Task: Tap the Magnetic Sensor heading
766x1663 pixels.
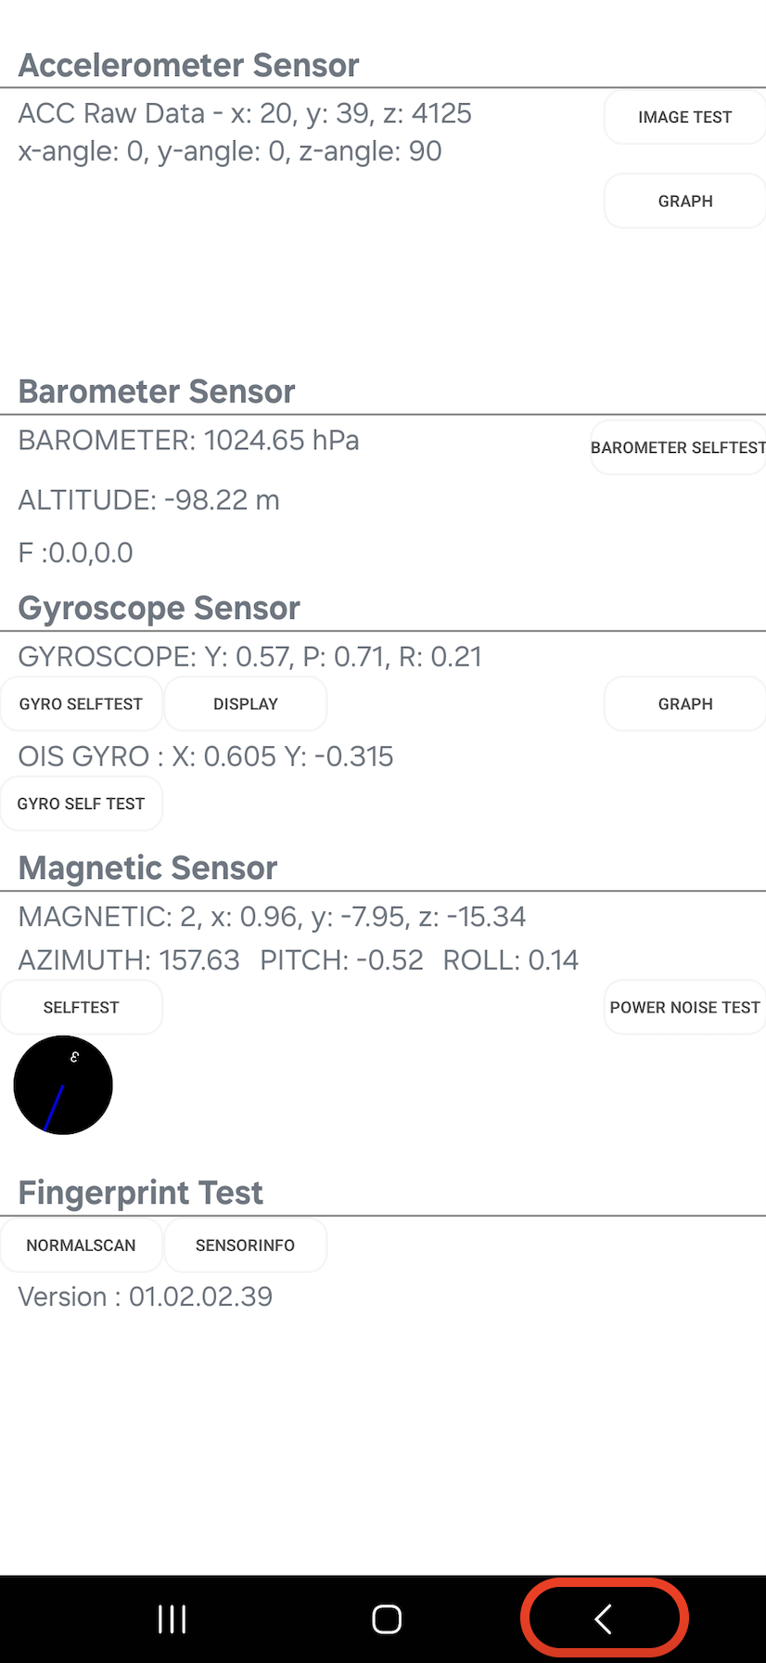Action: click(148, 869)
